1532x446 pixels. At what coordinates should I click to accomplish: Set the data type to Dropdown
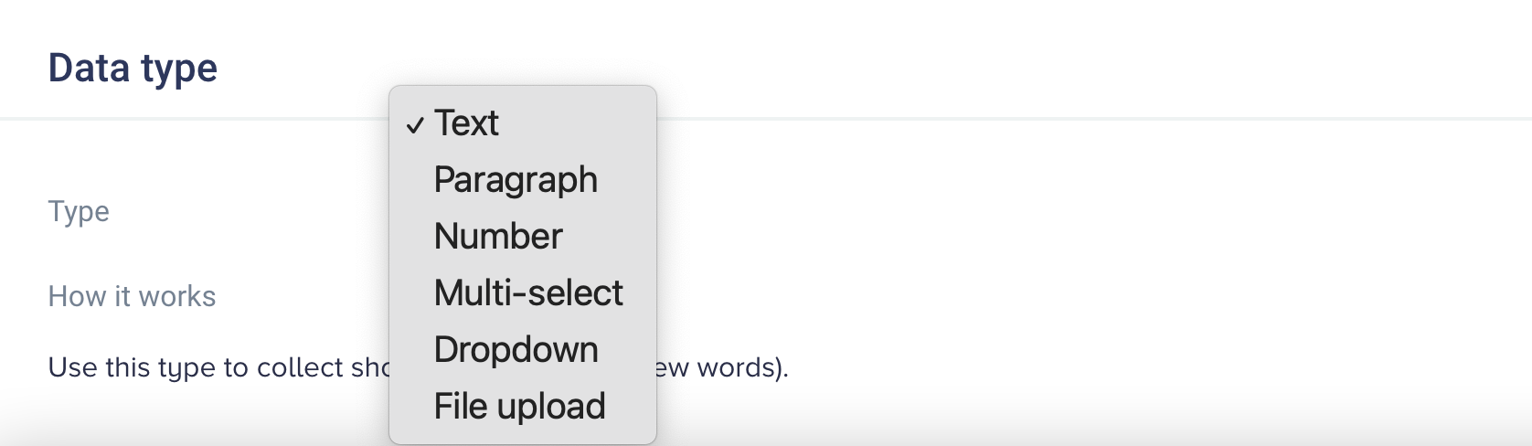click(516, 350)
